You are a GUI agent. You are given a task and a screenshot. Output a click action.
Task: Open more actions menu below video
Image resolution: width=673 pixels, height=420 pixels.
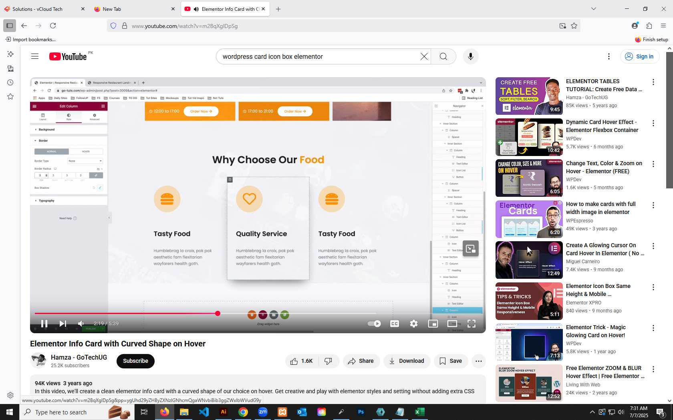click(479, 361)
